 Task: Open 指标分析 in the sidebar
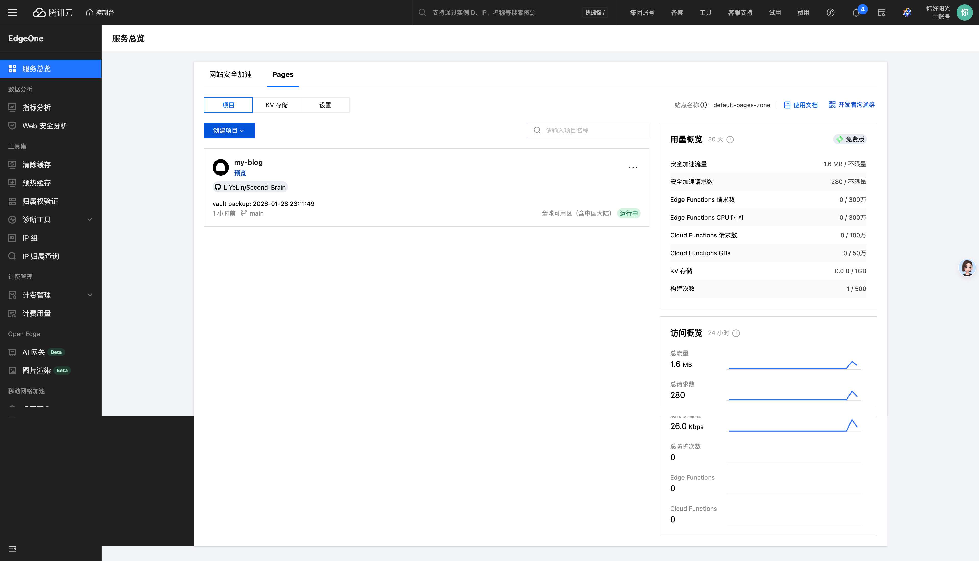[x=37, y=108]
